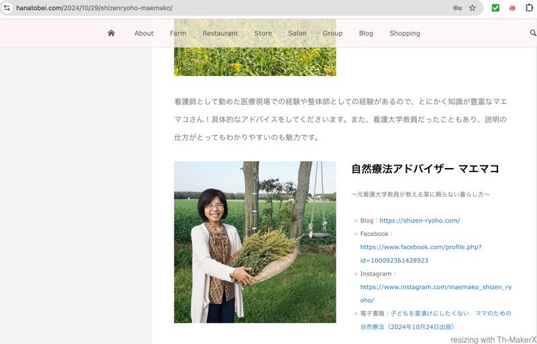Open the Store menu item
537x344 pixels.
click(x=263, y=33)
